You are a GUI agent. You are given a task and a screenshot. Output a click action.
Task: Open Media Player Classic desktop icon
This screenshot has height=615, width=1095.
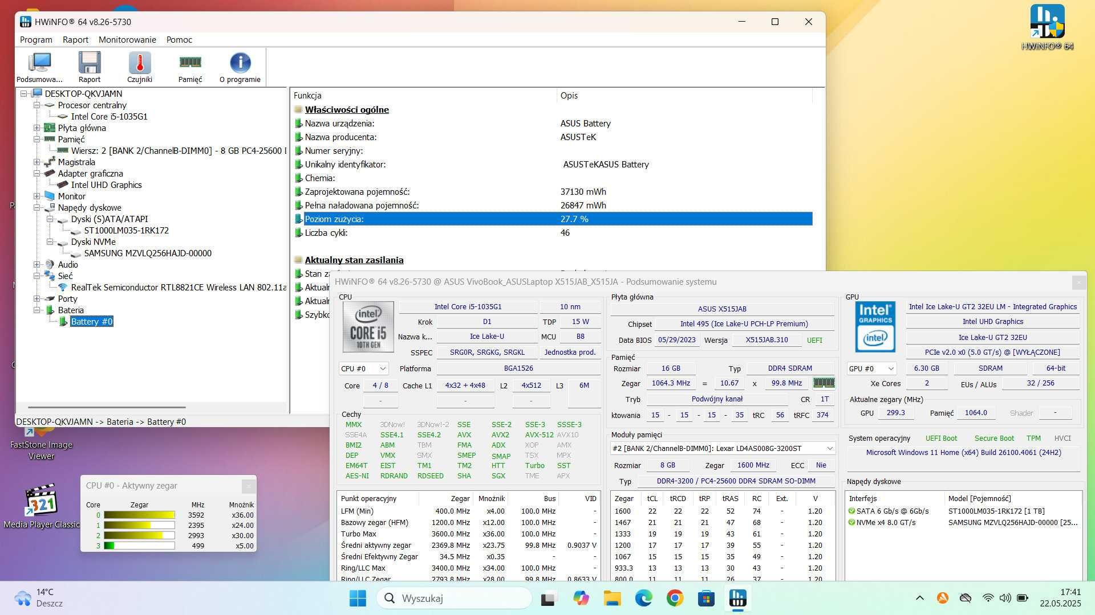41,506
